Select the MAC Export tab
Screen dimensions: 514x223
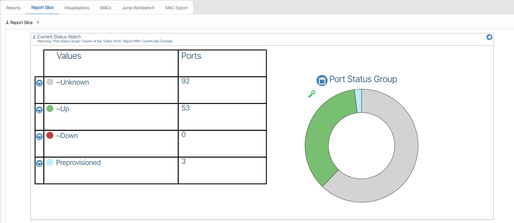[x=176, y=8]
